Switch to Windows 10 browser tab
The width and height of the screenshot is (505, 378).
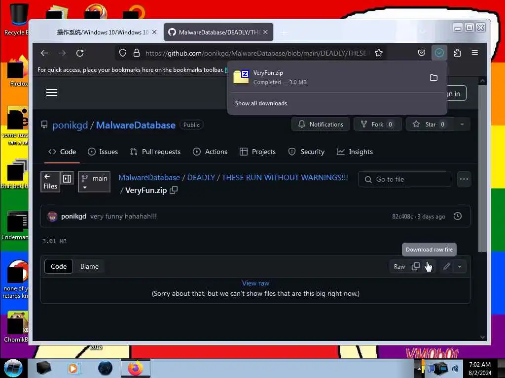click(x=102, y=32)
